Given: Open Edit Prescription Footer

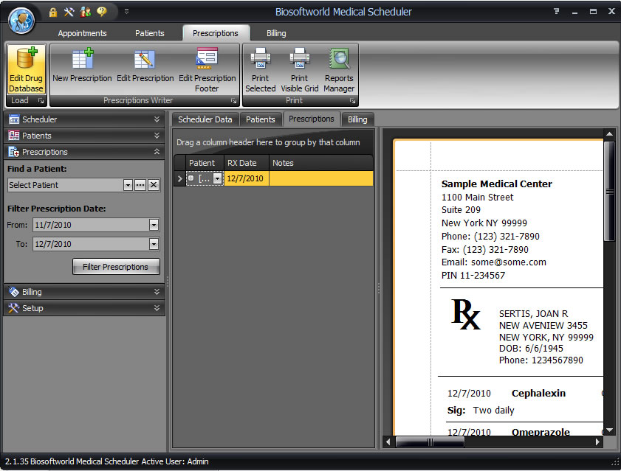Looking at the screenshot, I should pos(207,69).
